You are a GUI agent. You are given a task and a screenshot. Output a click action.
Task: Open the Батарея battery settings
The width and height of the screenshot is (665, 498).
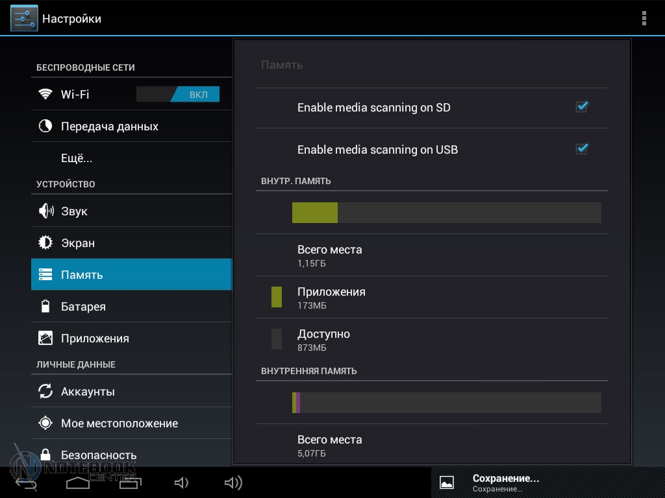click(x=83, y=307)
